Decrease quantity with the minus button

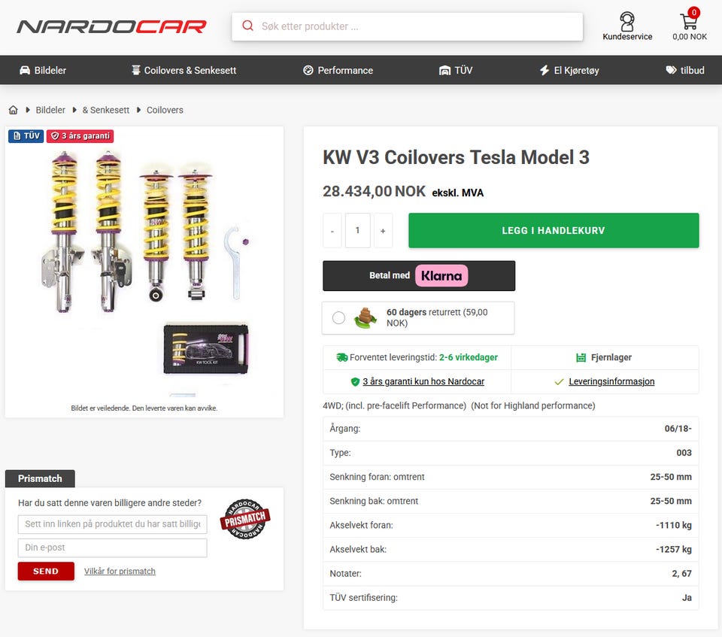(332, 231)
